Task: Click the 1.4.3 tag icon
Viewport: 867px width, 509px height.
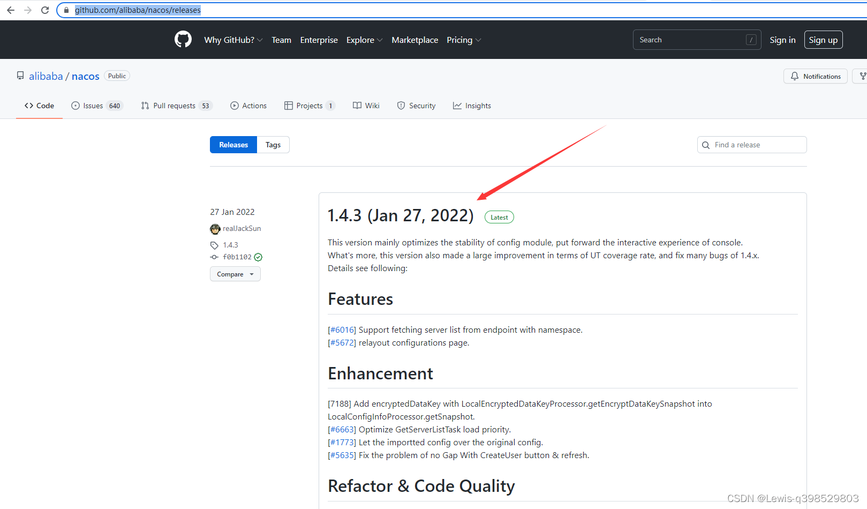Action: pyautogui.click(x=214, y=245)
